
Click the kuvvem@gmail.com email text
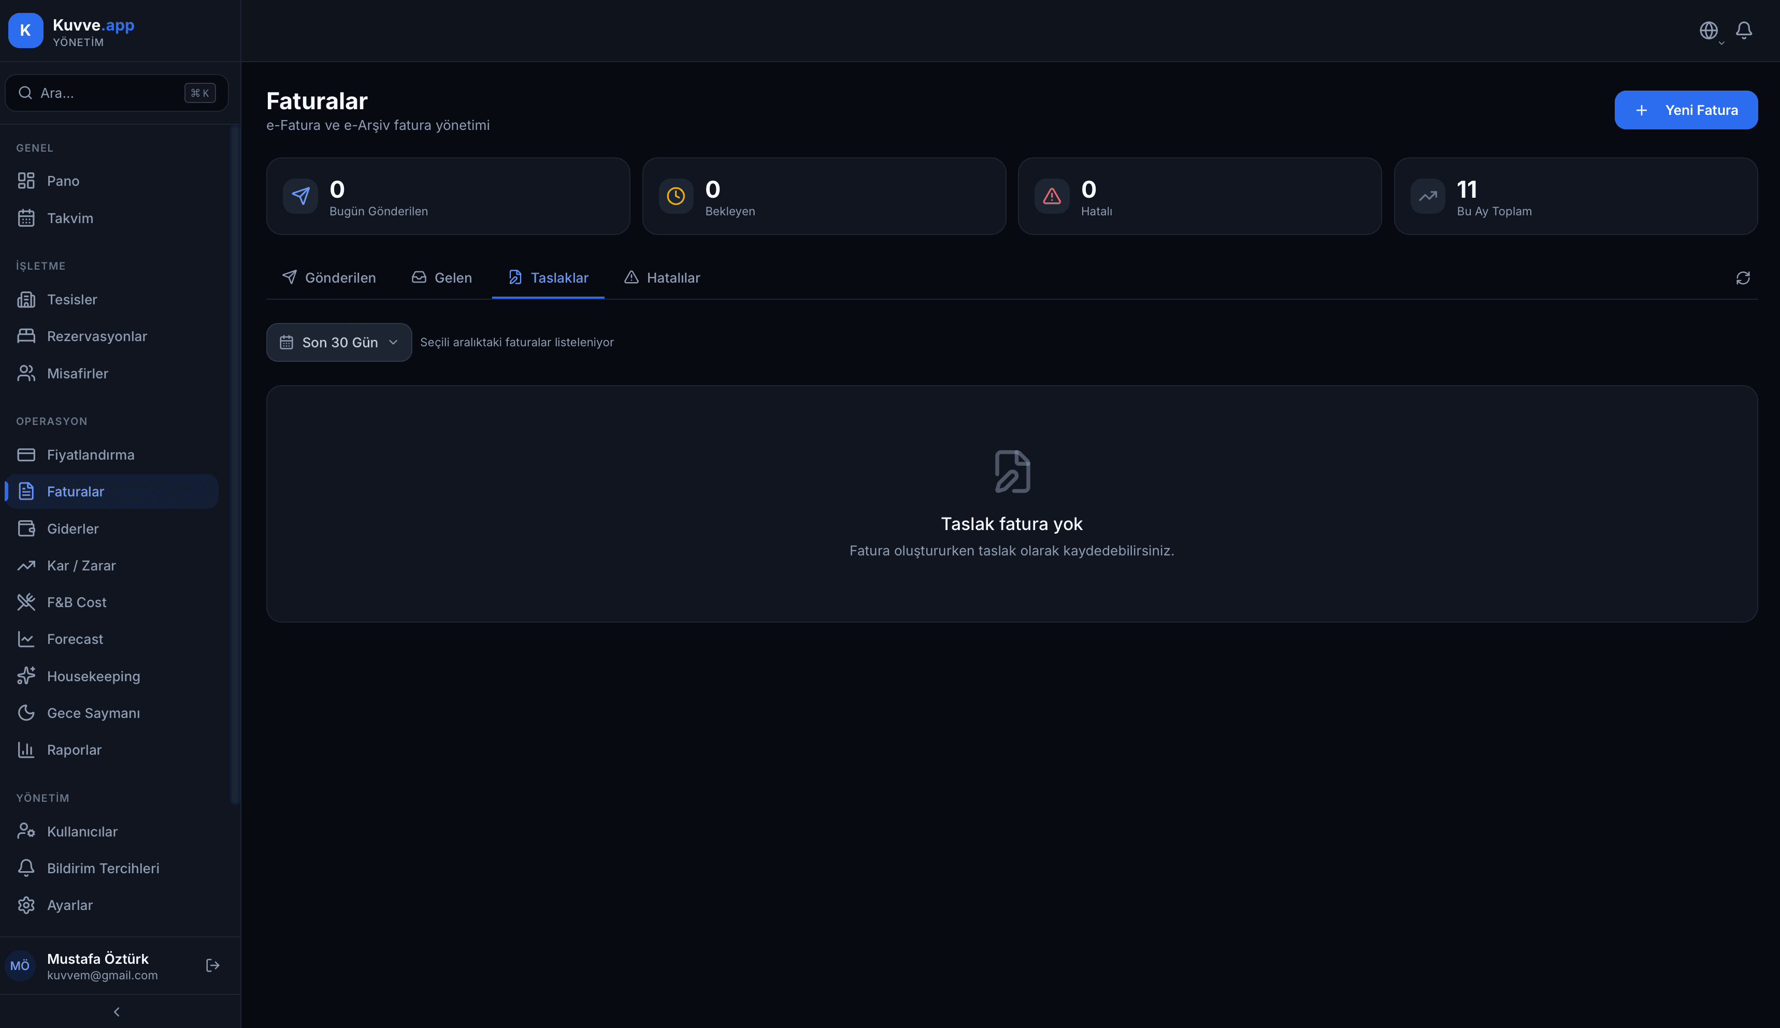(x=103, y=975)
